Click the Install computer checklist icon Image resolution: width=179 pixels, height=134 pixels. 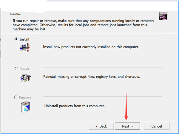click(25, 47)
